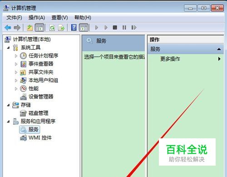Image resolution: width=227 pixels, height=177 pixels.
Task: Select 磁盘管理 in the tree
Action: 39,113
